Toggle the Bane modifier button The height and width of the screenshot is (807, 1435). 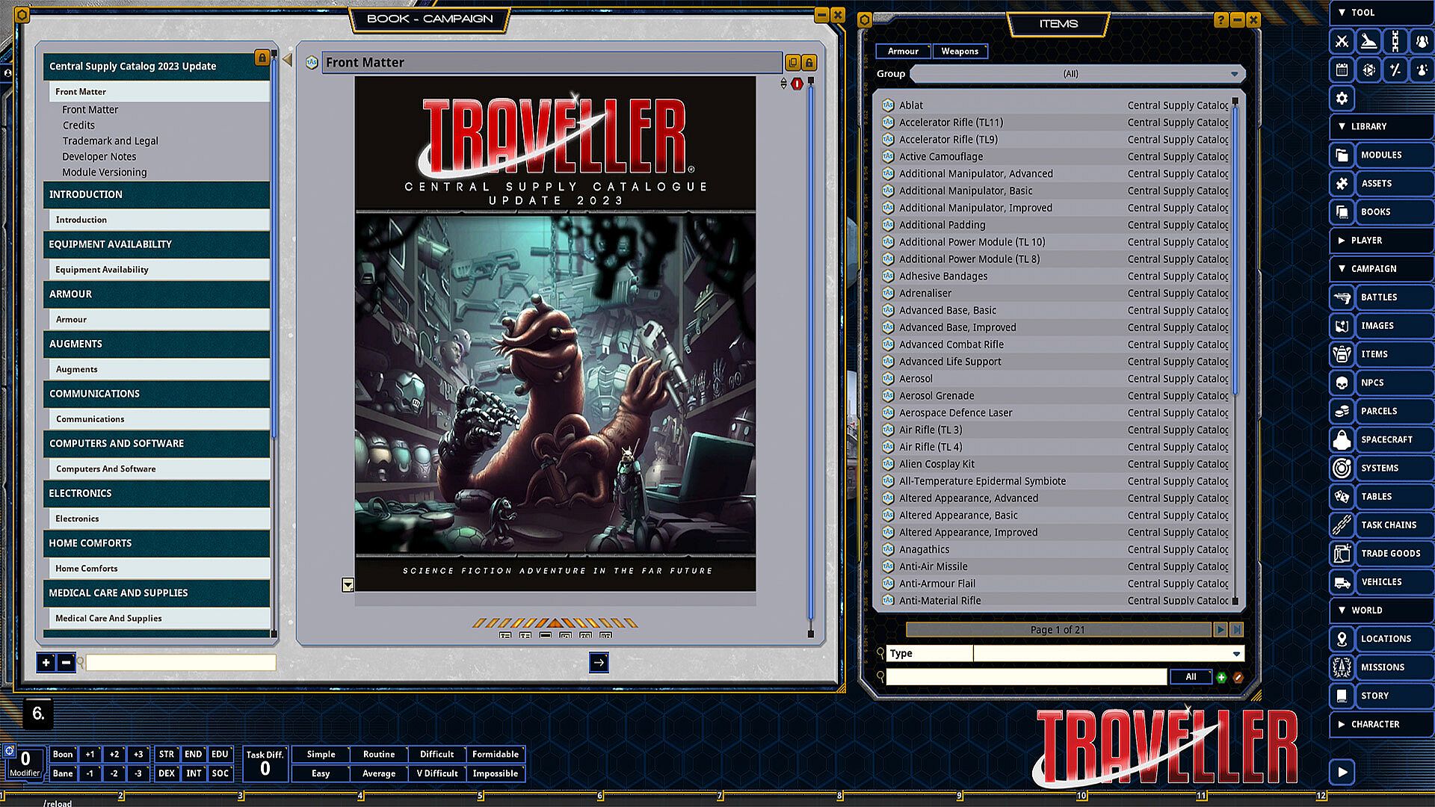pyautogui.click(x=63, y=773)
